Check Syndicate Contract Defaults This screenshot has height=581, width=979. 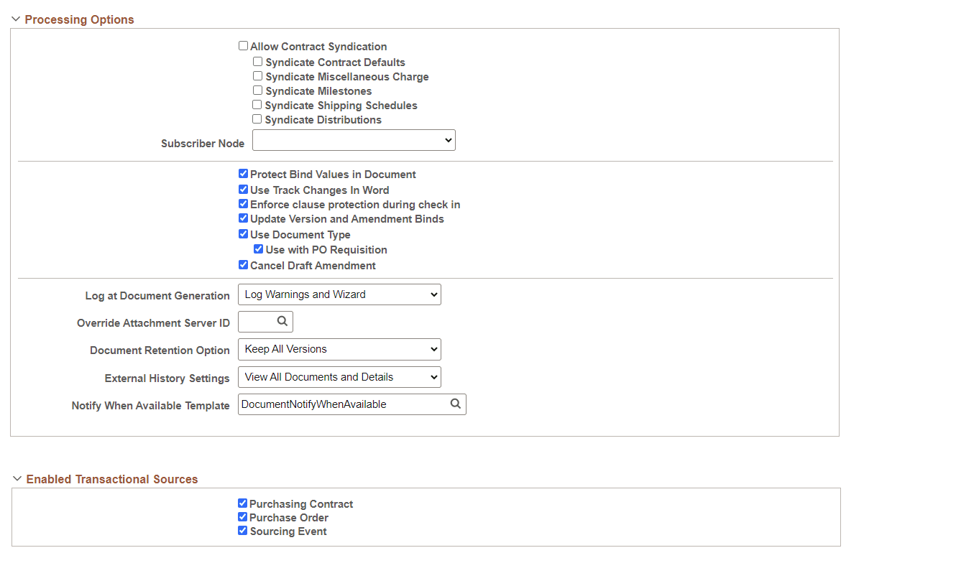(x=257, y=61)
